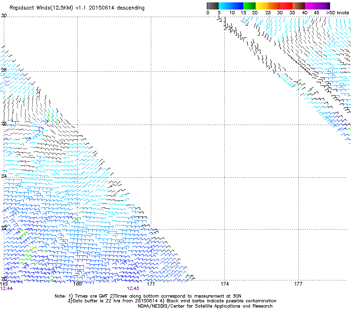Click the purple "12:44" time label
351x309 pixels.
[x=7, y=289]
